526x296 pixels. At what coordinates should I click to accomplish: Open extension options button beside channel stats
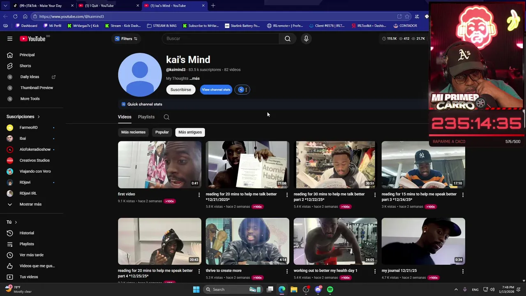(x=242, y=90)
